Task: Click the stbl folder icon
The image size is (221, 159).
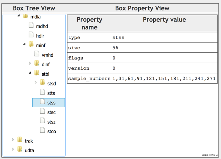Action: [x=37, y=73]
